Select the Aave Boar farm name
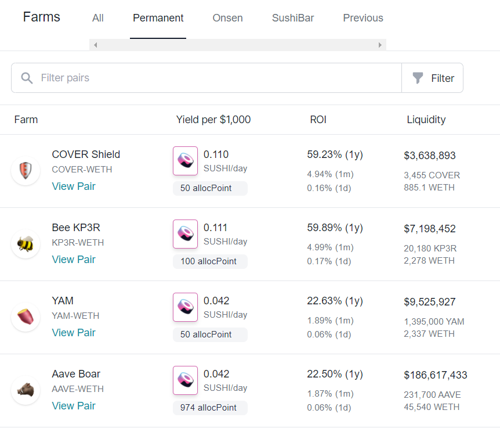 (76, 374)
